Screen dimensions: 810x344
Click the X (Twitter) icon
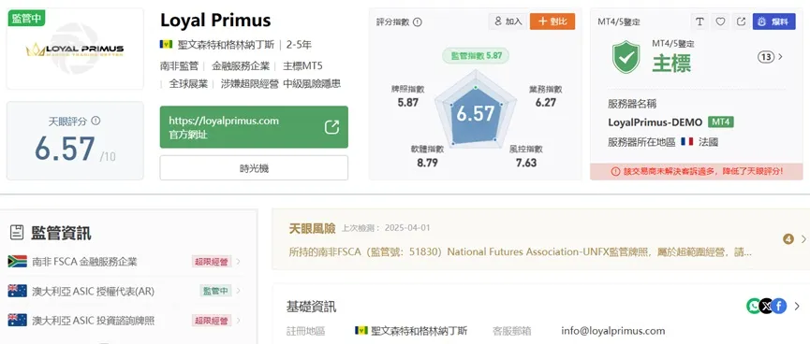coord(767,306)
